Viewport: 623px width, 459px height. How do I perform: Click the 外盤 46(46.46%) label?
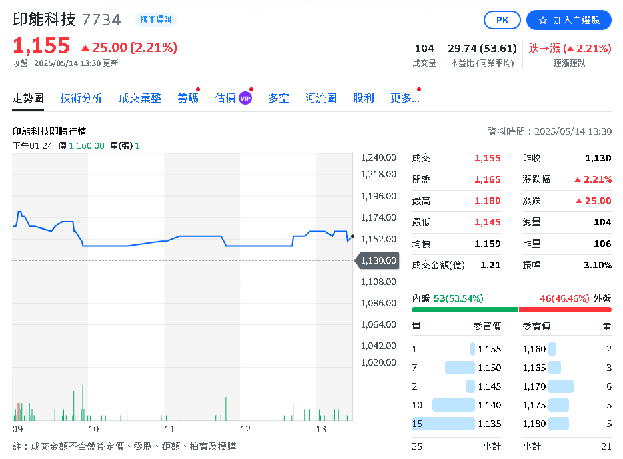[575, 298]
